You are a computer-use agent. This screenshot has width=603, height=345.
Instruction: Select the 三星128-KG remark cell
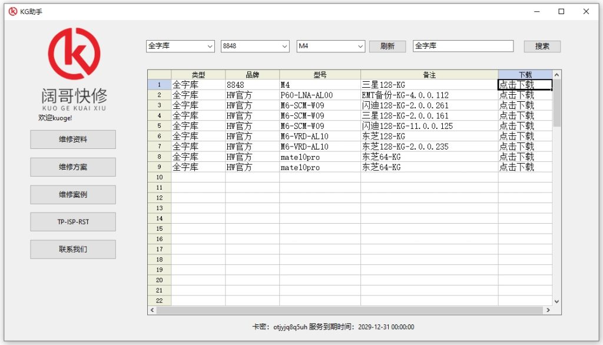429,85
